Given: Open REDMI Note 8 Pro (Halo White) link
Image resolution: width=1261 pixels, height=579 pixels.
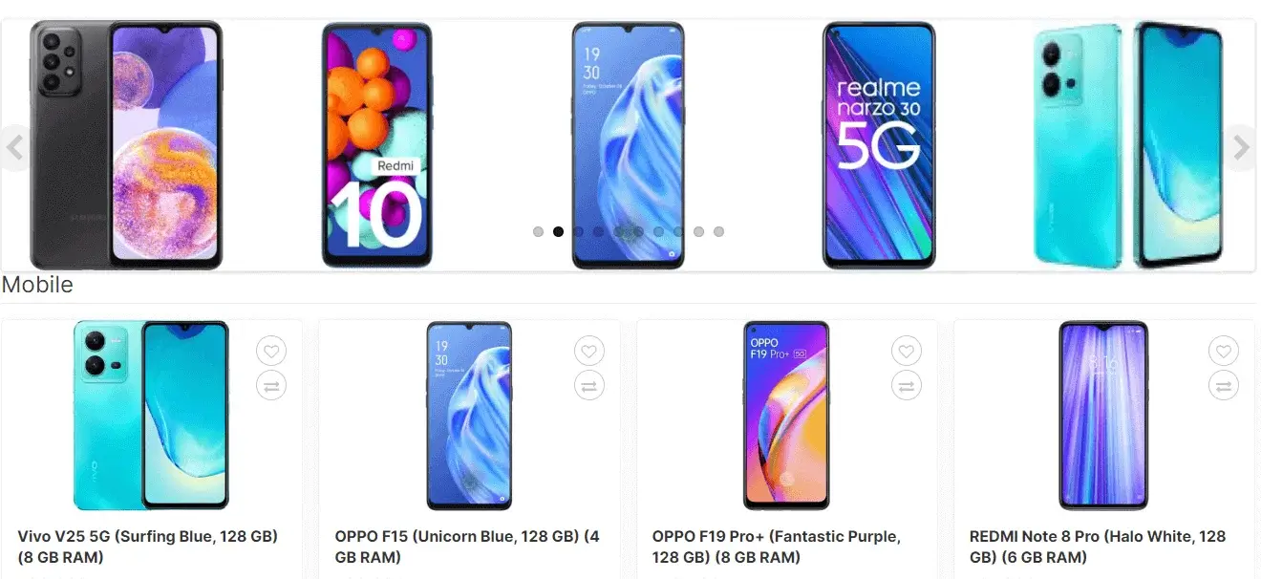Looking at the screenshot, I should pos(1098,547).
